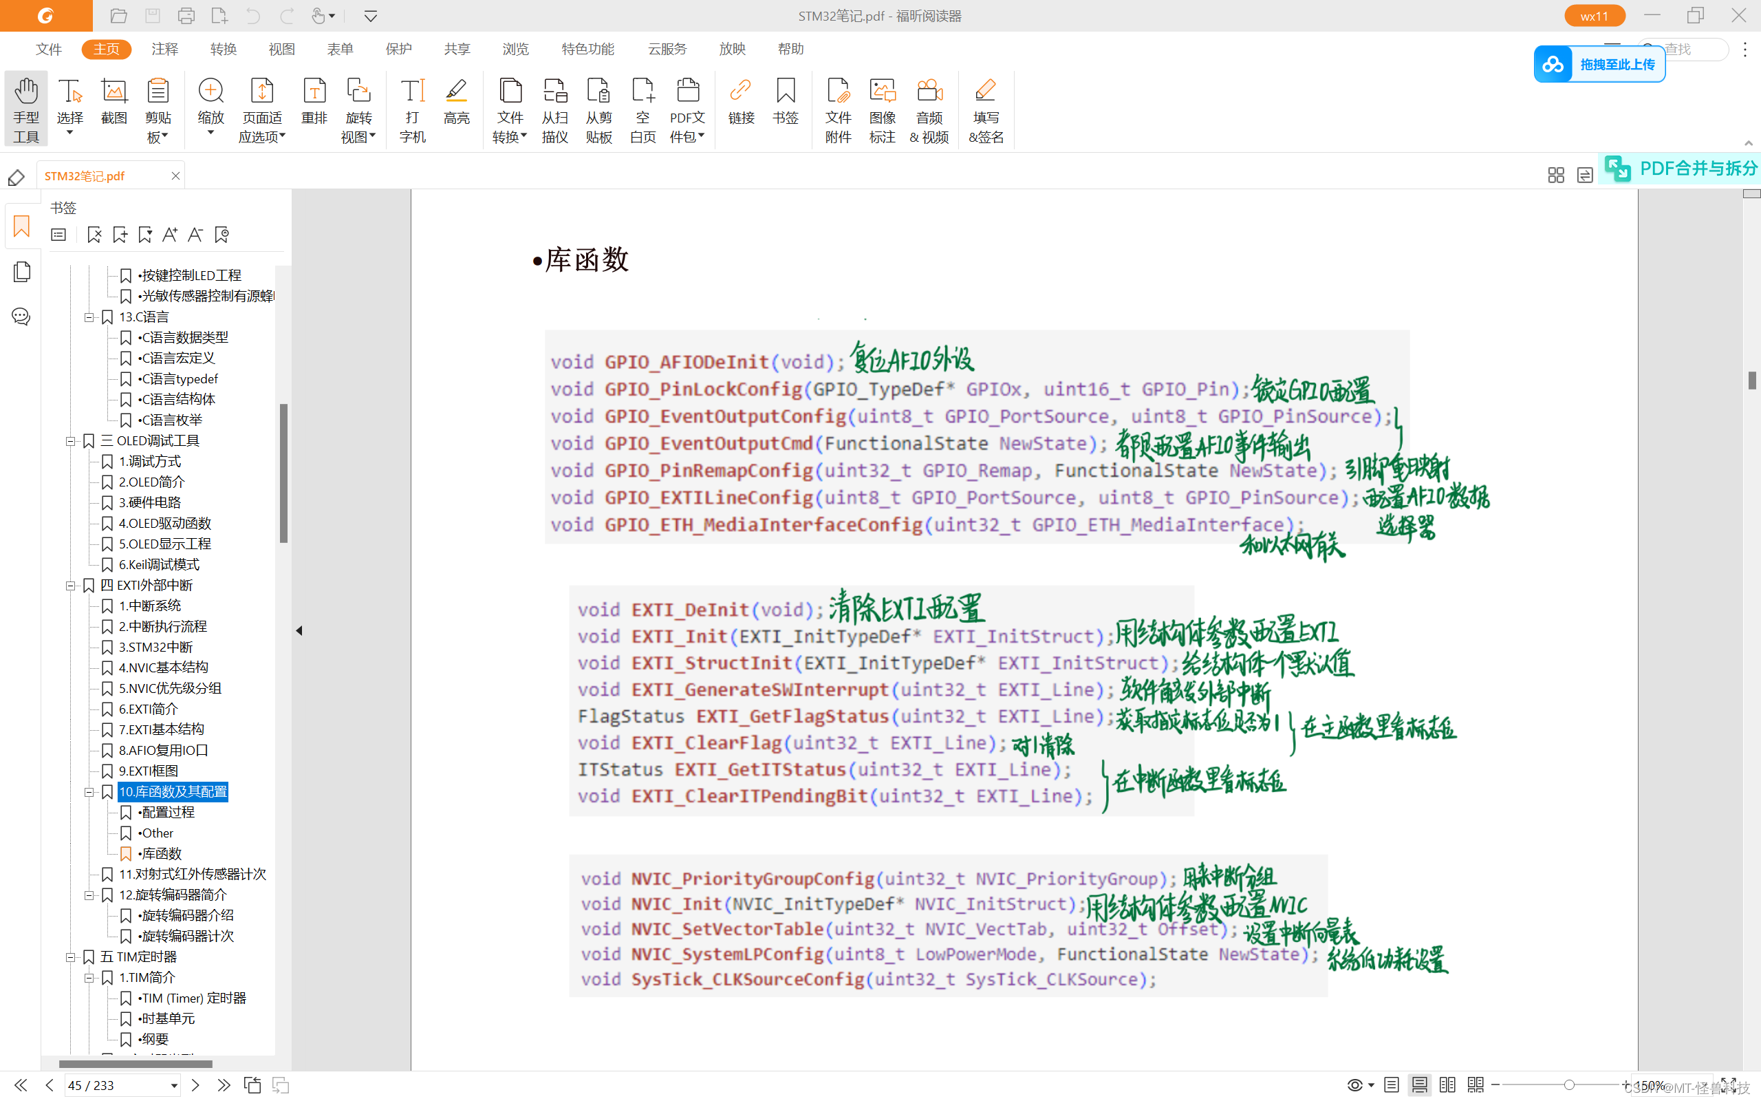Collapse the 13.C语言 bookmark node
The width and height of the screenshot is (1761, 1101).
coord(89,317)
